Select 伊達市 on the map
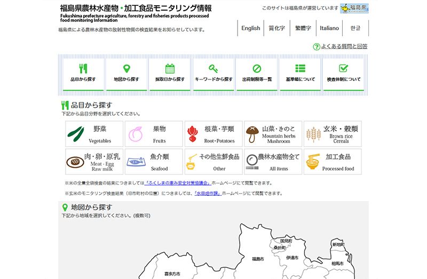Image resolution: width=427 pixels, height=279 pixels. pyautogui.click(x=292, y=258)
